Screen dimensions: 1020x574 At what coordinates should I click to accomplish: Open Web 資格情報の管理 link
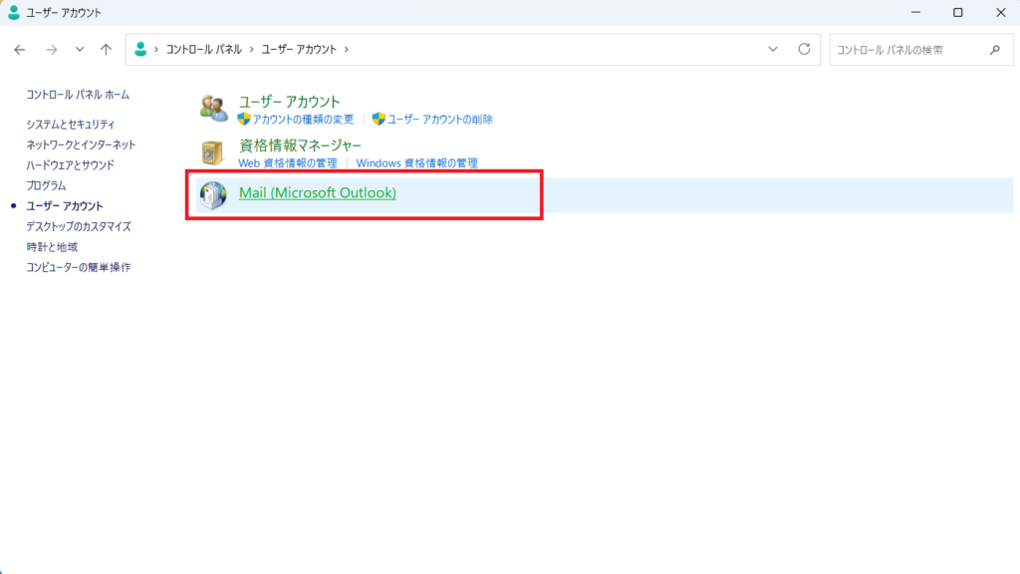tap(288, 162)
